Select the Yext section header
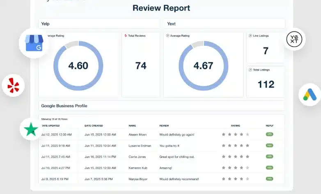The image size is (321, 194). tap(224, 24)
